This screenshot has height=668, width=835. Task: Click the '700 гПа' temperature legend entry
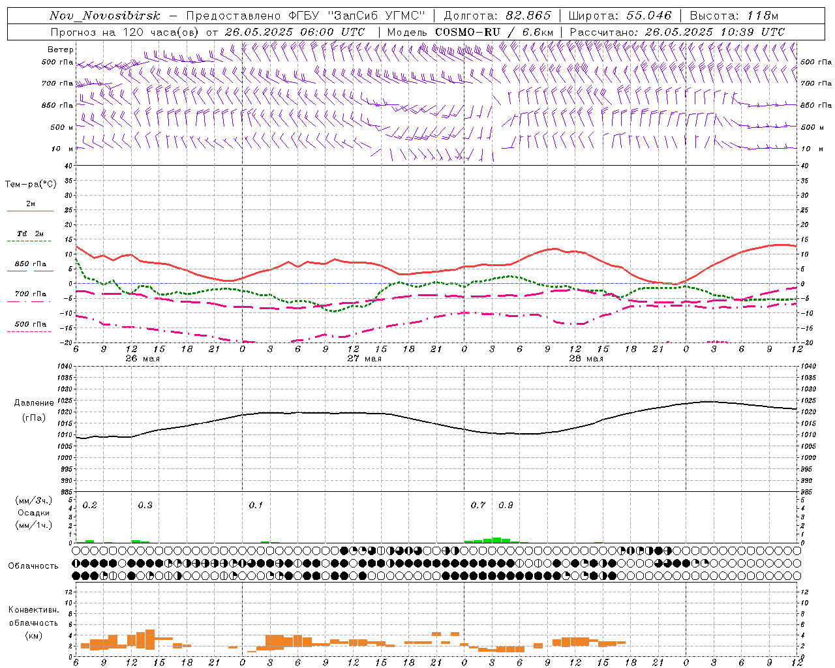coord(31,294)
